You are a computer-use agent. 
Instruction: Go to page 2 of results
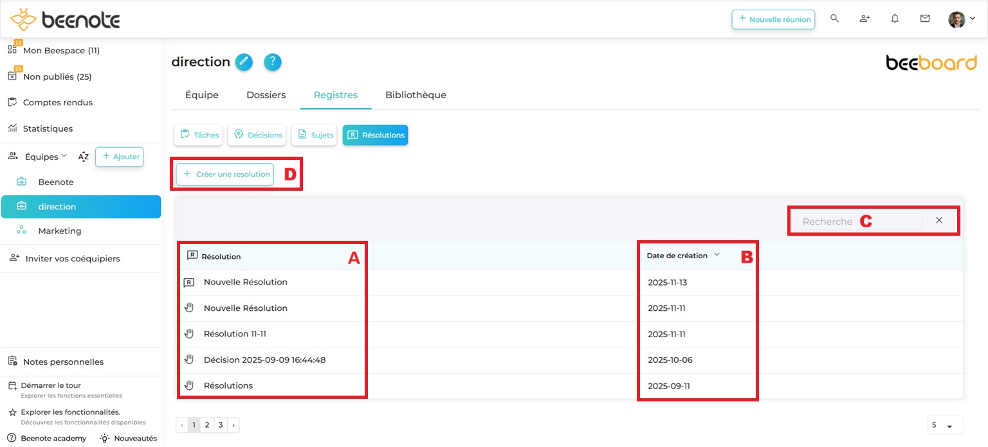(207, 425)
